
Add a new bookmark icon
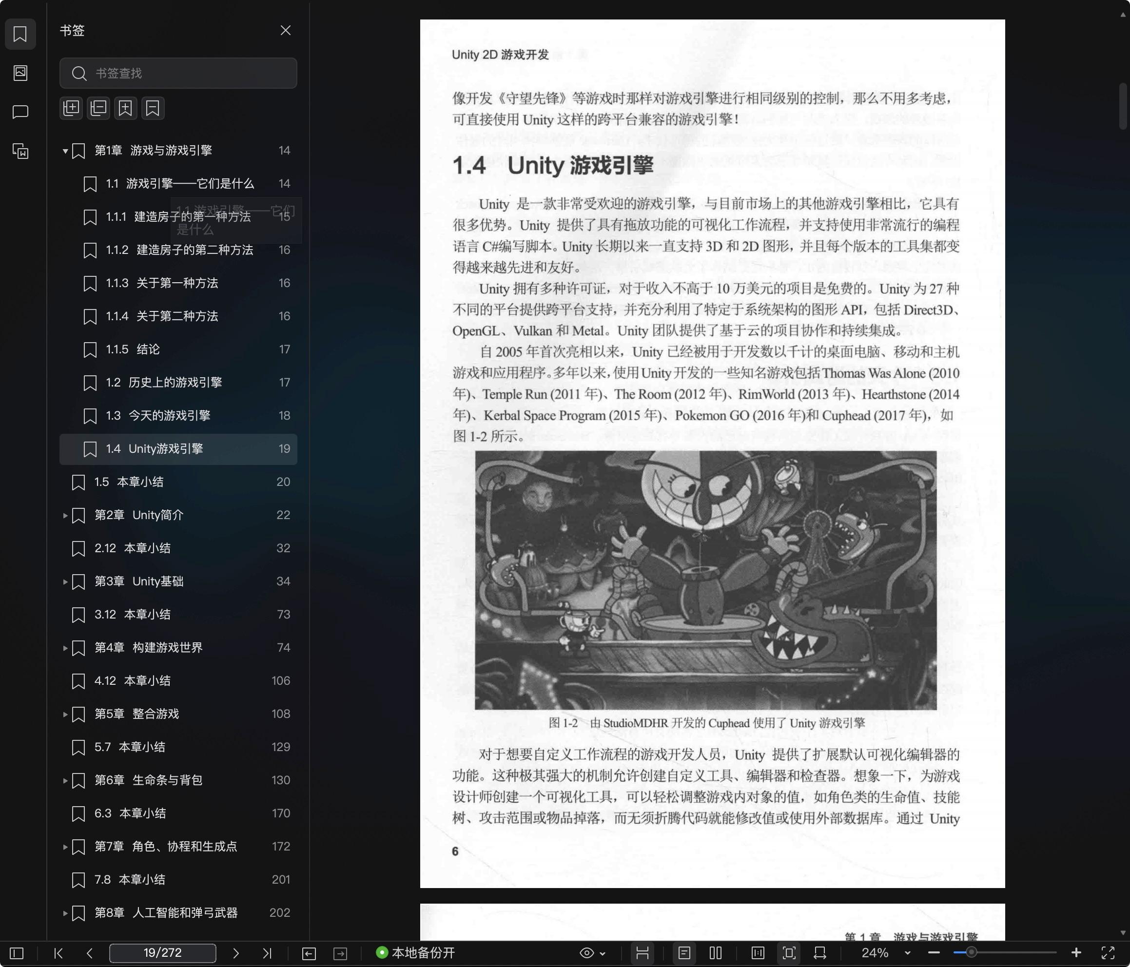pyautogui.click(x=125, y=108)
